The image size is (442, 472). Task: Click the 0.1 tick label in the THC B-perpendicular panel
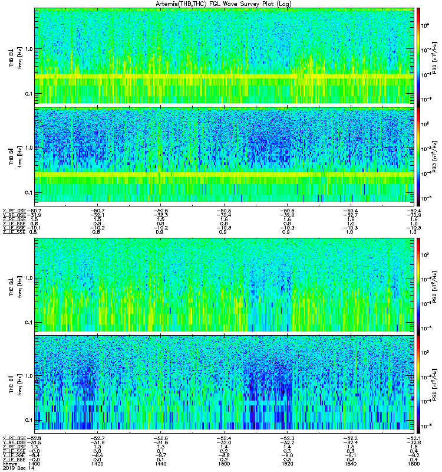pyautogui.click(x=28, y=322)
